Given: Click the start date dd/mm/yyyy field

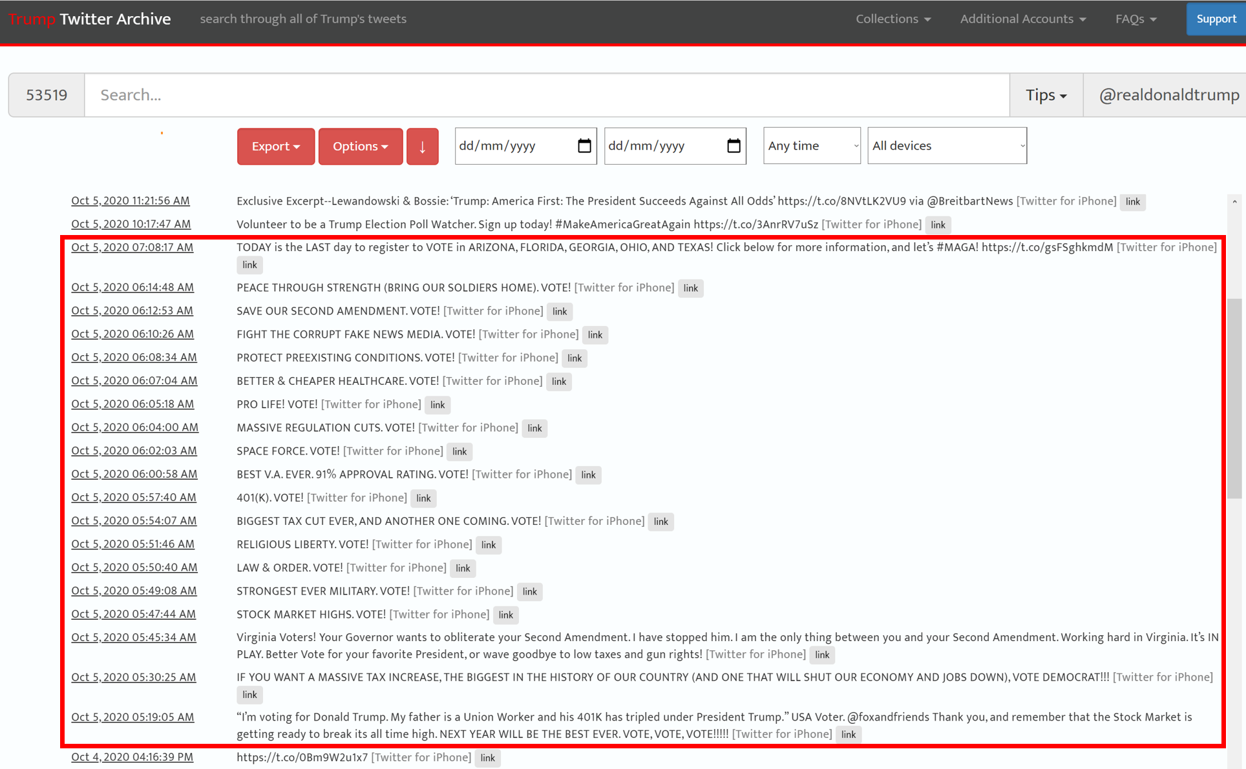Looking at the screenshot, I should pos(525,146).
